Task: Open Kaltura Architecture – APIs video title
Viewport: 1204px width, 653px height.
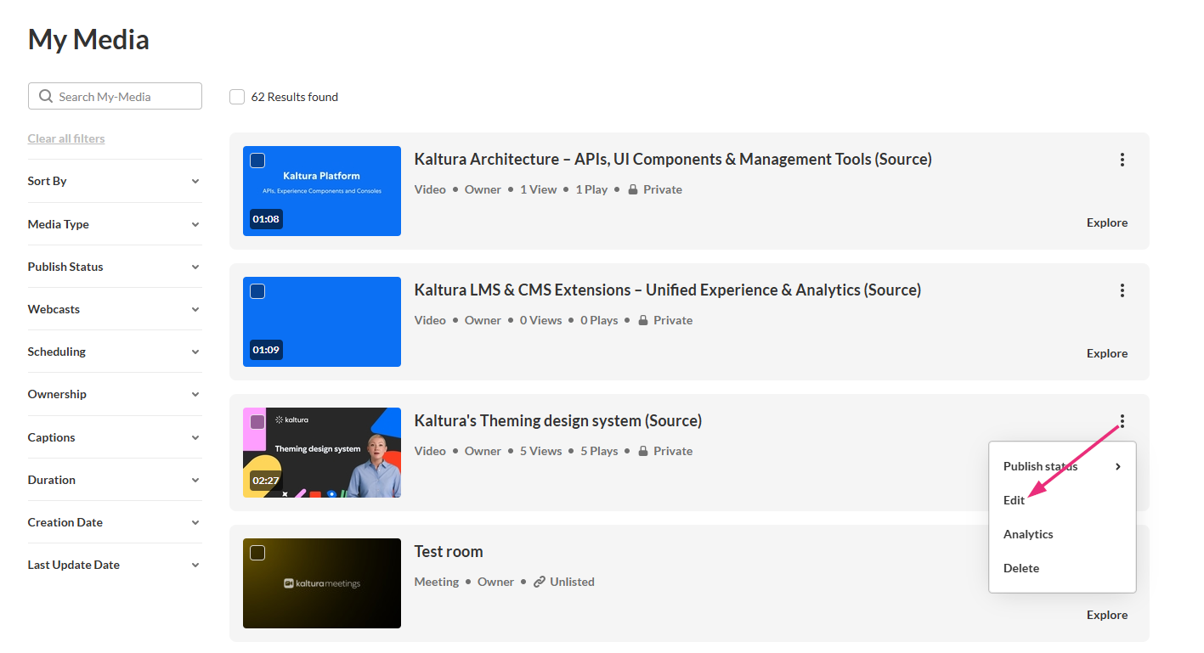Action: (x=673, y=159)
